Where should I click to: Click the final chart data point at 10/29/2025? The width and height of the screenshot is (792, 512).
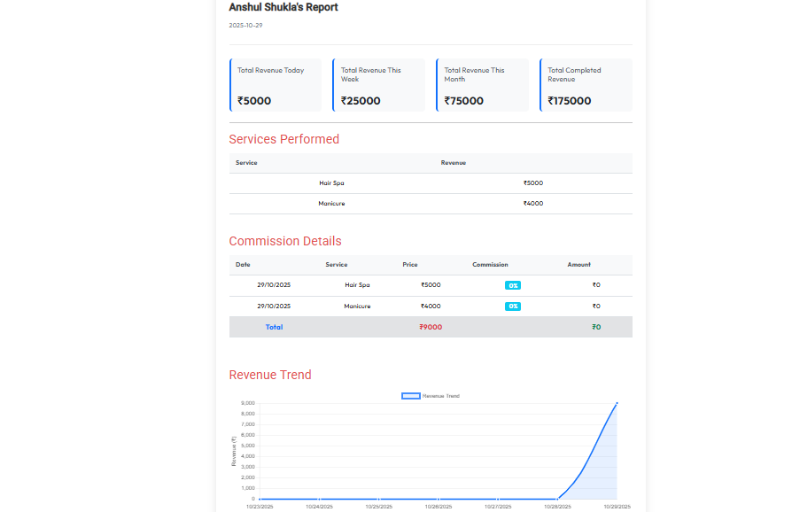coord(617,404)
